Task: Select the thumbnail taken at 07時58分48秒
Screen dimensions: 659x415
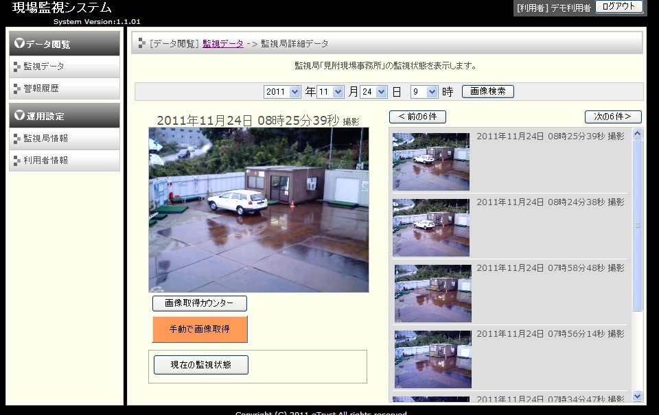Action: click(x=433, y=294)
